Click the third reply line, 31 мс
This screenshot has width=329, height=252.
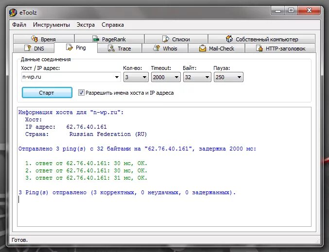coord(86,178)
